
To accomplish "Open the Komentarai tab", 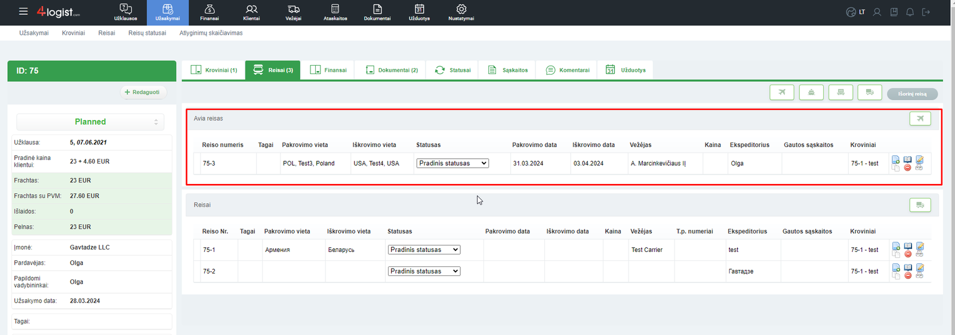I will coord(568,70).
